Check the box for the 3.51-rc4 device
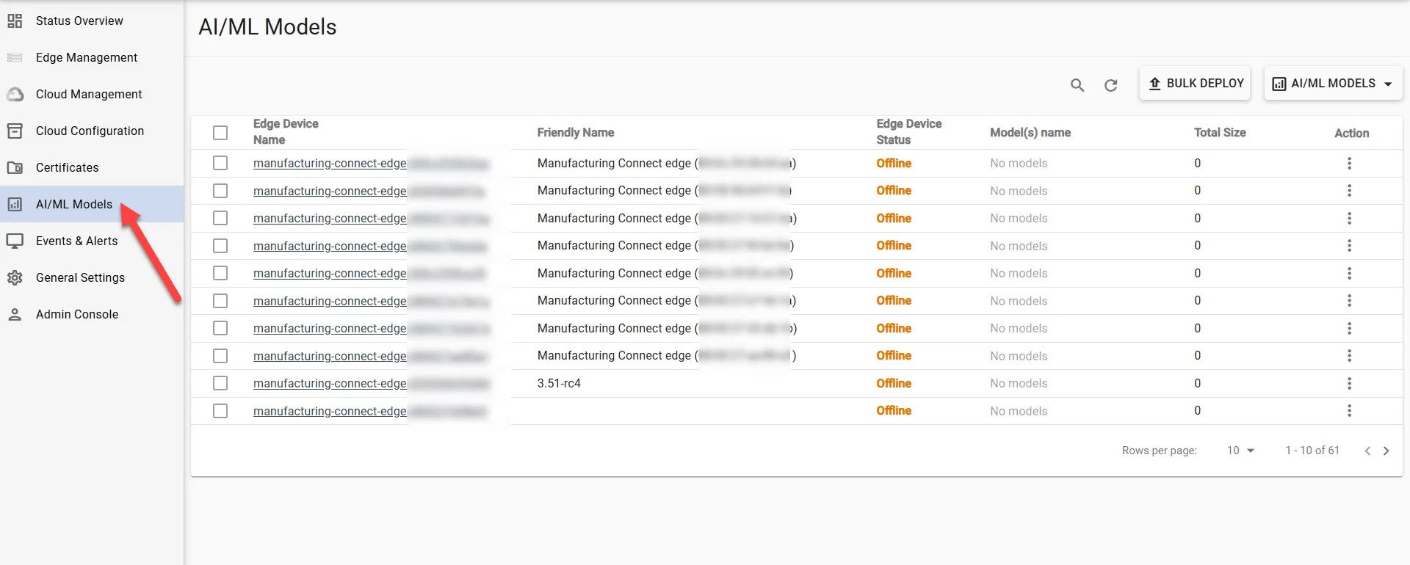 pos(220,383)
